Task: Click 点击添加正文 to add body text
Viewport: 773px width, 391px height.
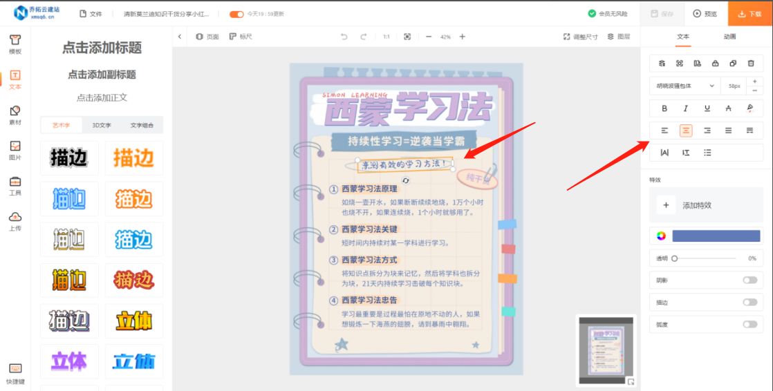Action: [102, 97]
